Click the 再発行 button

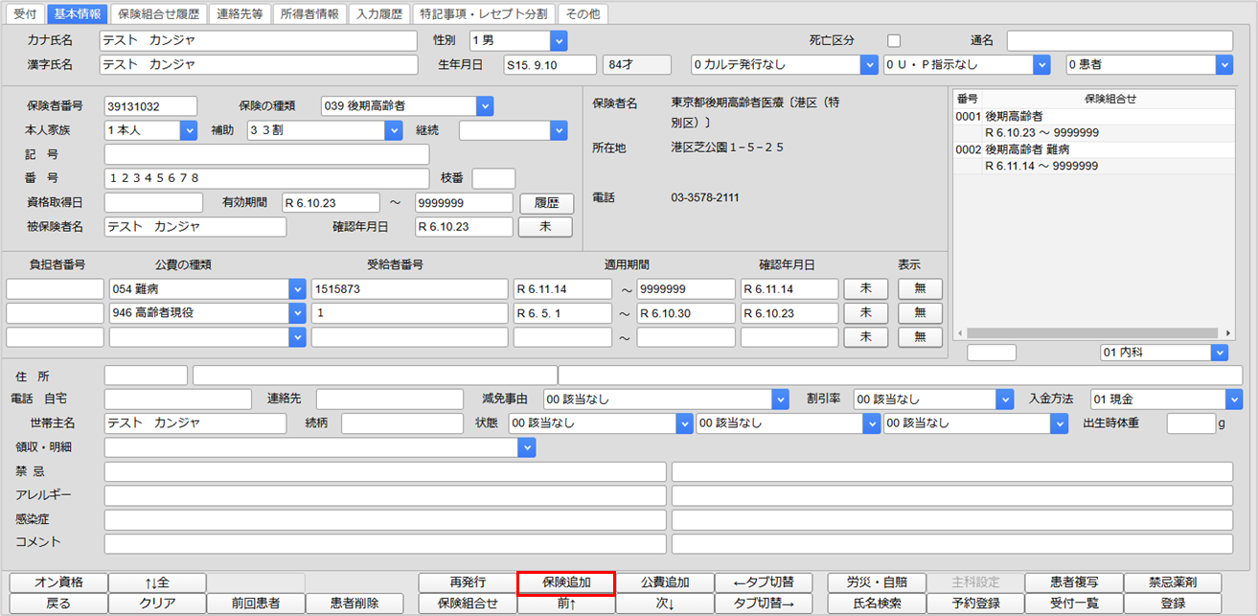click(x=468, y=582)
